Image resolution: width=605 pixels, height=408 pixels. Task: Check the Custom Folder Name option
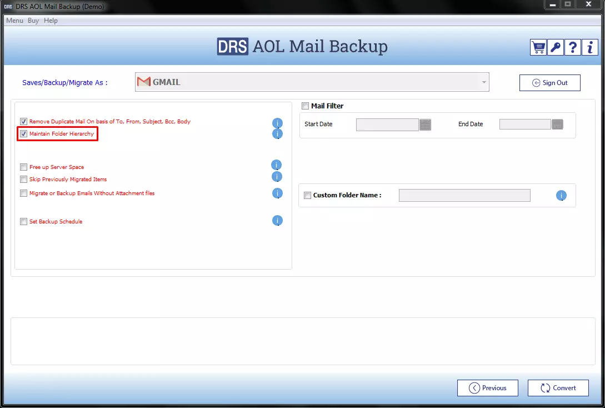[308, 195]
